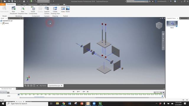Click the Capture Camera tool
The width and height of the screenshot is (189, 106).
coord(47,10)
